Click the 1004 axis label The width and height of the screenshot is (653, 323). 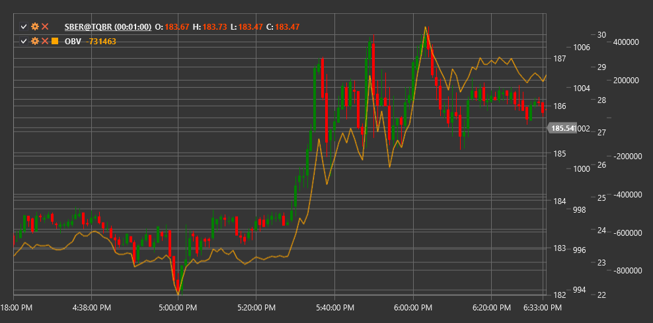click(x=582, y=89)
